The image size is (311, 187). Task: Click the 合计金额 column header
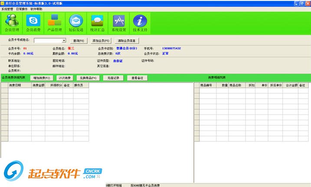(x=290, y=85)
